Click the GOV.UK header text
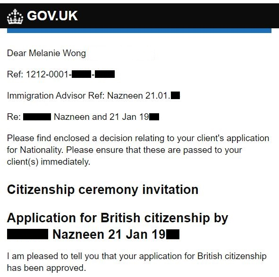The width and height of the screenshot is (279, 277). (x=52, y=16)
